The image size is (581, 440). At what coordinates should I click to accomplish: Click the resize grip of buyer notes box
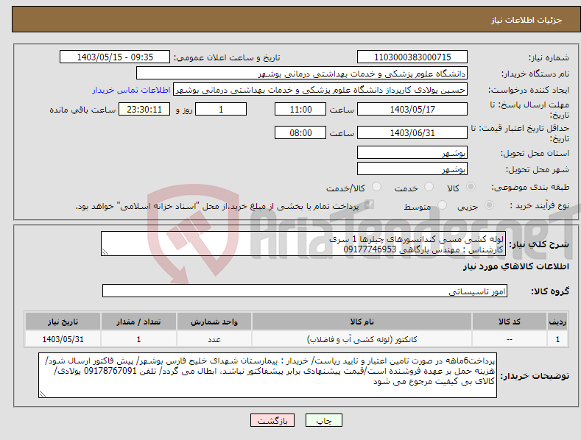tap(43, 394)
